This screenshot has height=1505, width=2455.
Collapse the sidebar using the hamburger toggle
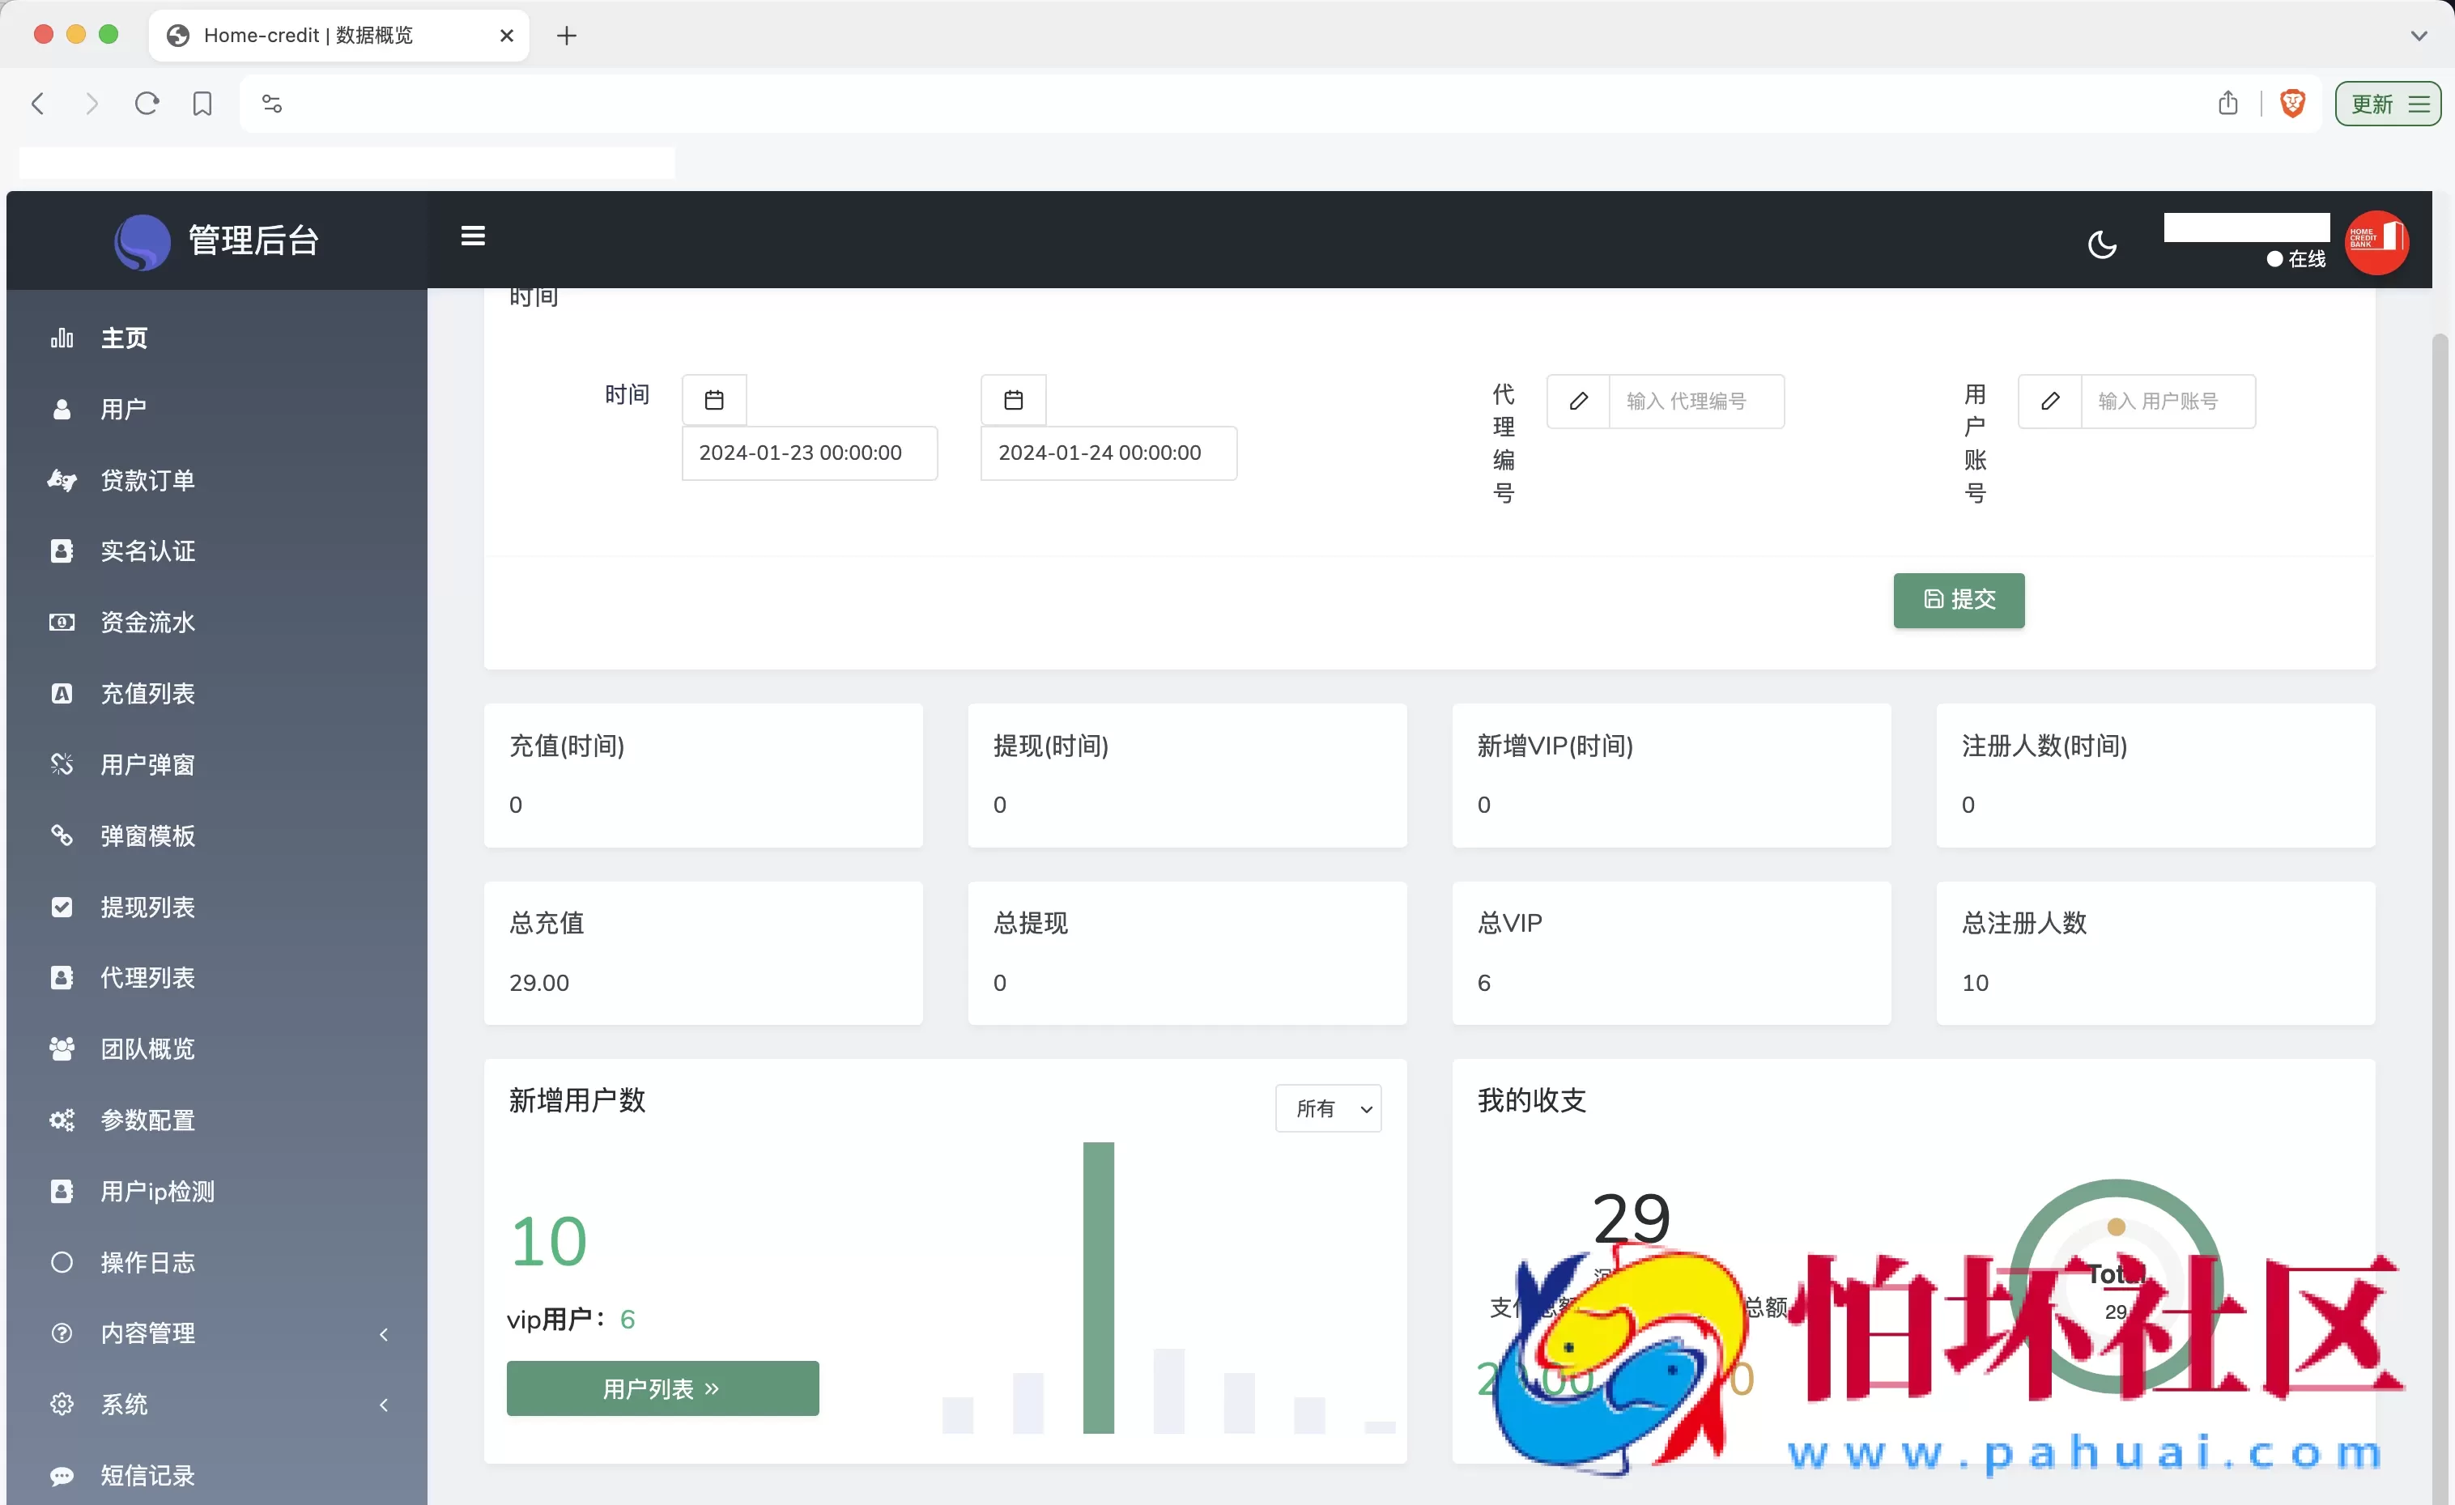[x=472, y=236]
